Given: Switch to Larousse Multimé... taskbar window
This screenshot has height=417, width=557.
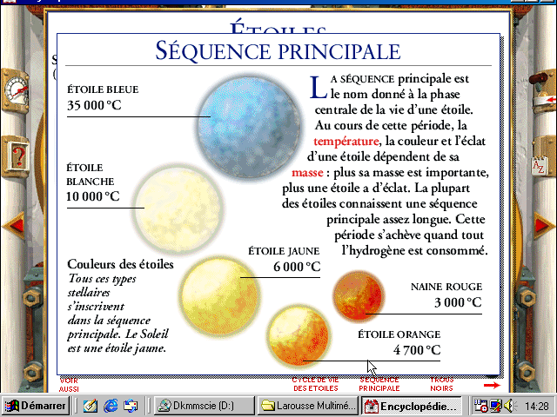Looking at the screenshot, I should point(307,406).
